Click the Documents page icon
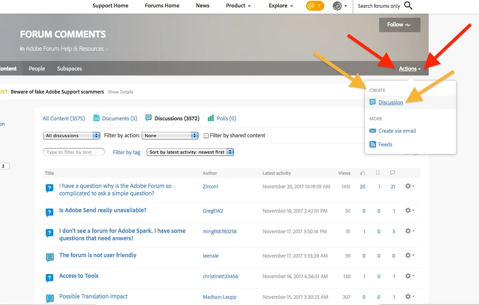The height and width of the screenshot is (305, 479). tap(96, 118)
